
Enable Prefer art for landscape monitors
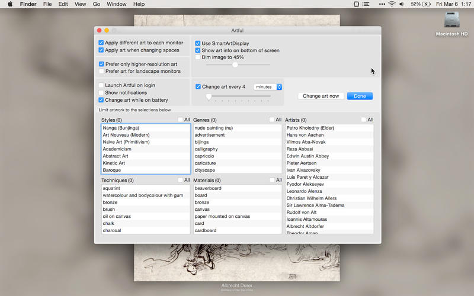[x=101, y=71]
